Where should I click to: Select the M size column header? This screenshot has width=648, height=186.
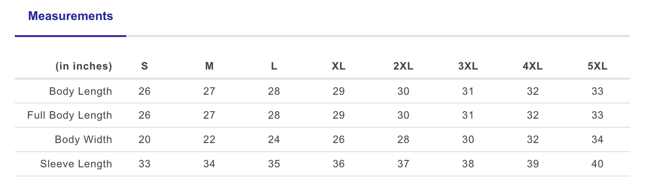tap(209, 67)
